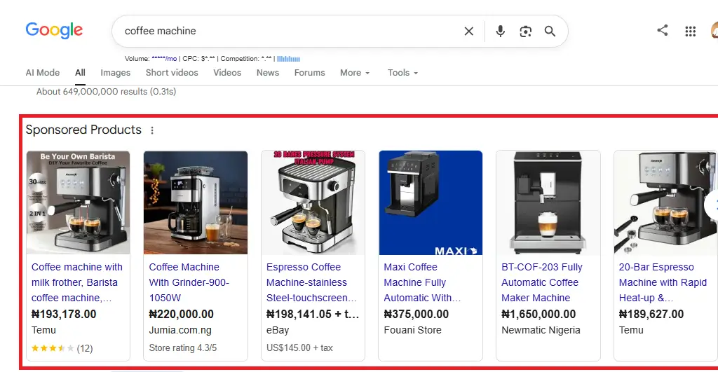
Task: Open search by image camera icon
Action: [525, 31]
